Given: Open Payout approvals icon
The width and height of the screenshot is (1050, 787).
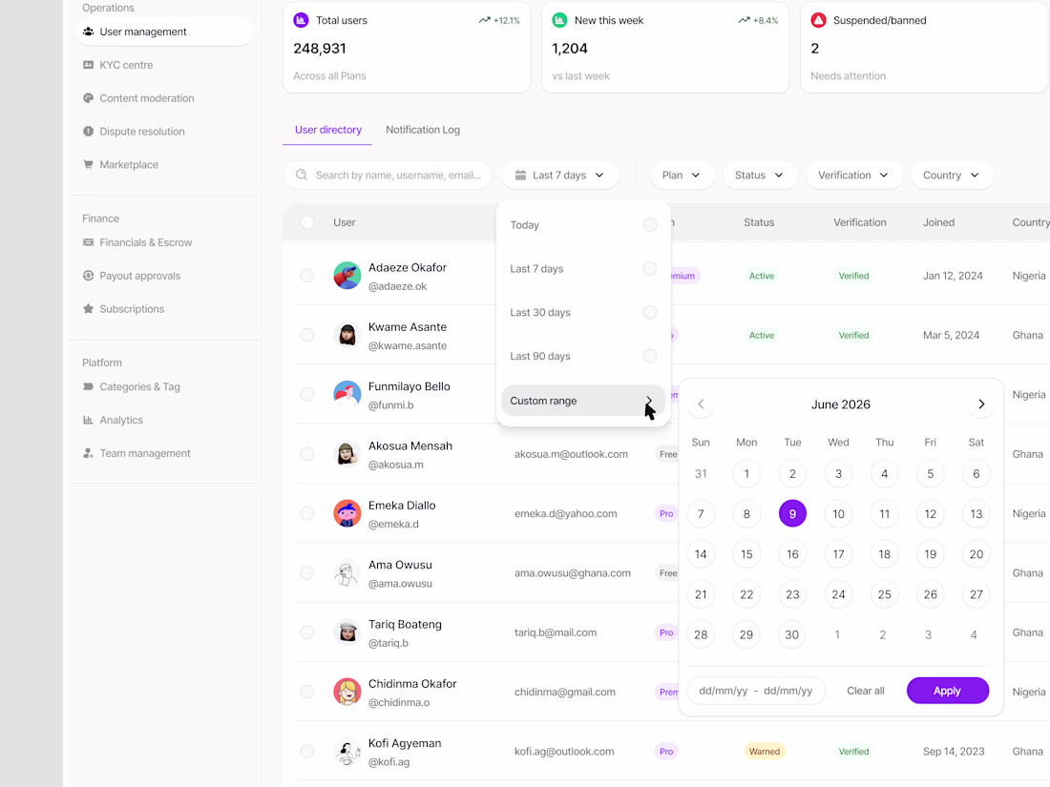Looking at the screenshot, I should (x=88, y=276).
